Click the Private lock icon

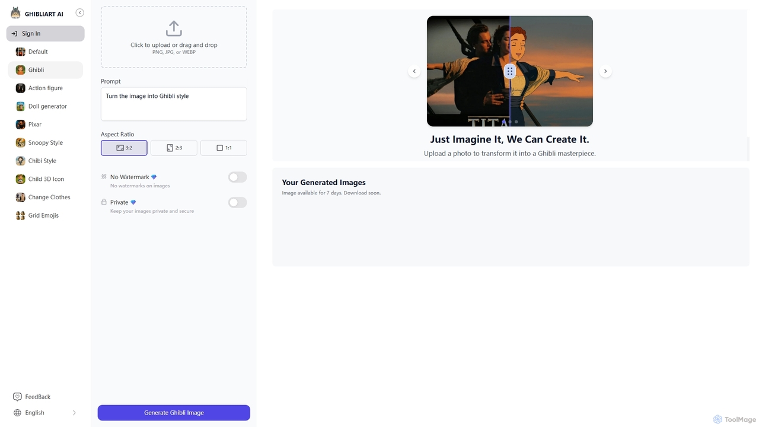pos(104,202)
